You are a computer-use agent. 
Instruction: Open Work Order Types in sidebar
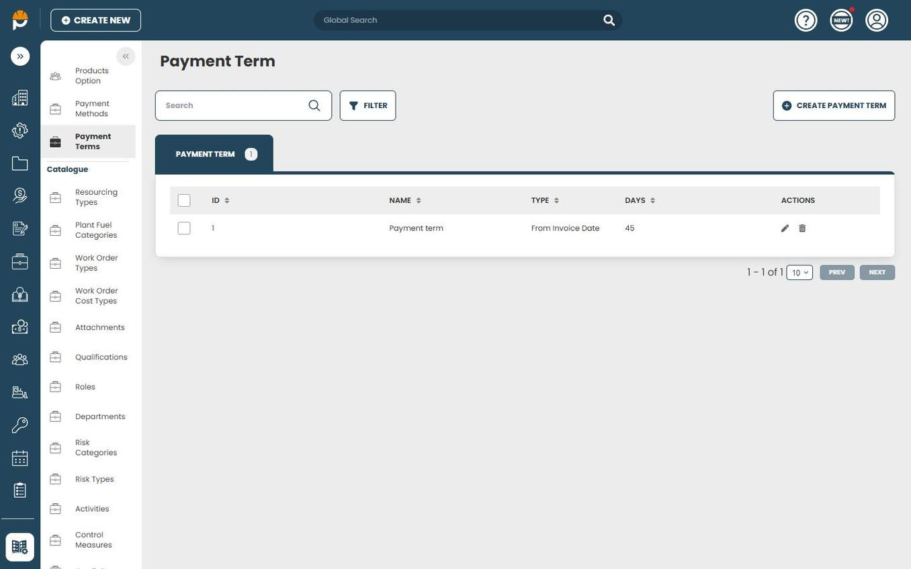point(88,263)
